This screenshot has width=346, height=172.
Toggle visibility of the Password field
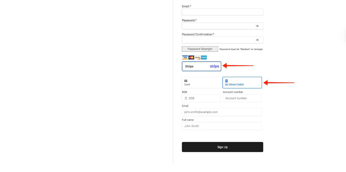tap(257, 26)
